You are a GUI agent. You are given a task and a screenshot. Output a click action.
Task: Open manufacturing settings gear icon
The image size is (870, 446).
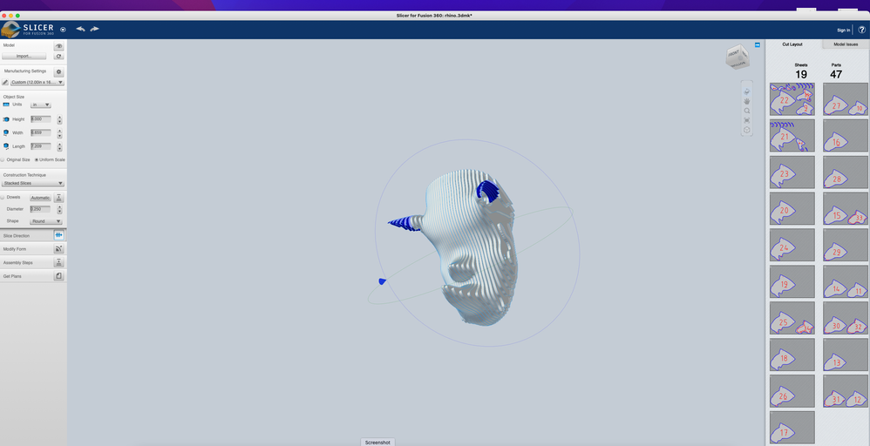tap(58, 72)
